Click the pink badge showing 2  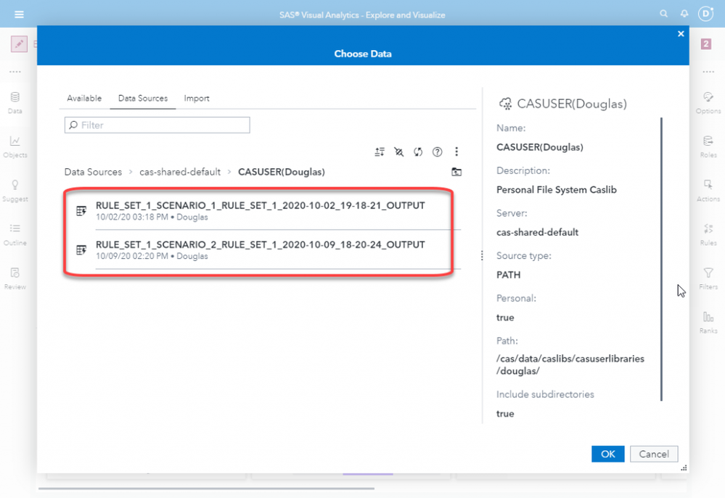tap(705, 44)
